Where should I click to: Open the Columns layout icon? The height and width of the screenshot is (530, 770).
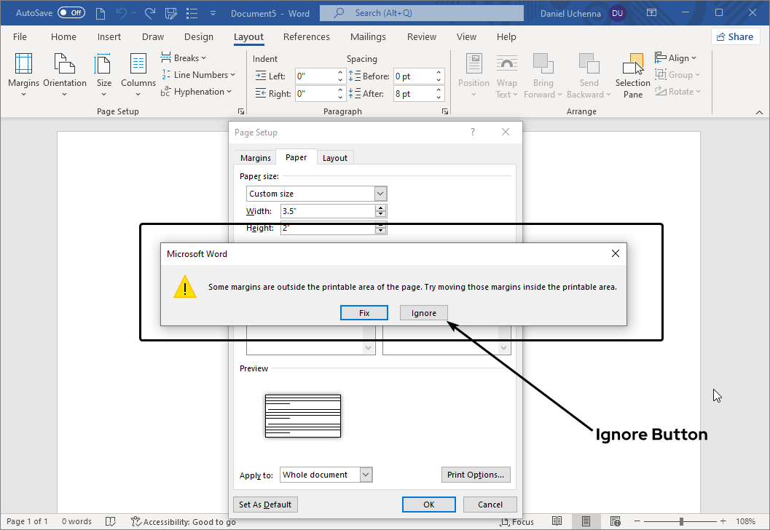point(138,66)
